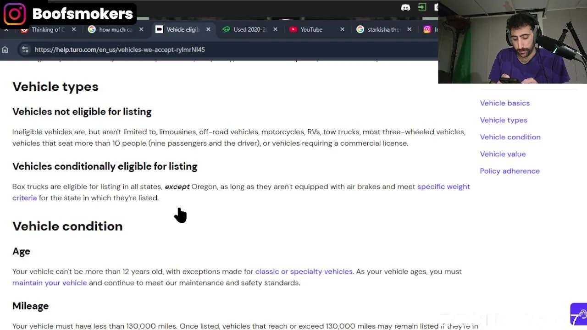
Task: Click the help.turo.com address bar URL
Action: point(120,49)
